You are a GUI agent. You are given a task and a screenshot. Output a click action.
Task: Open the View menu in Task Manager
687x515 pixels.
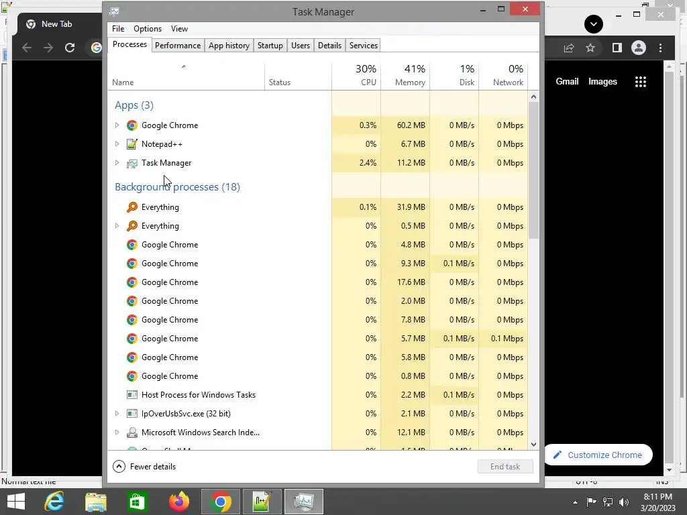(x=179, y=29)
